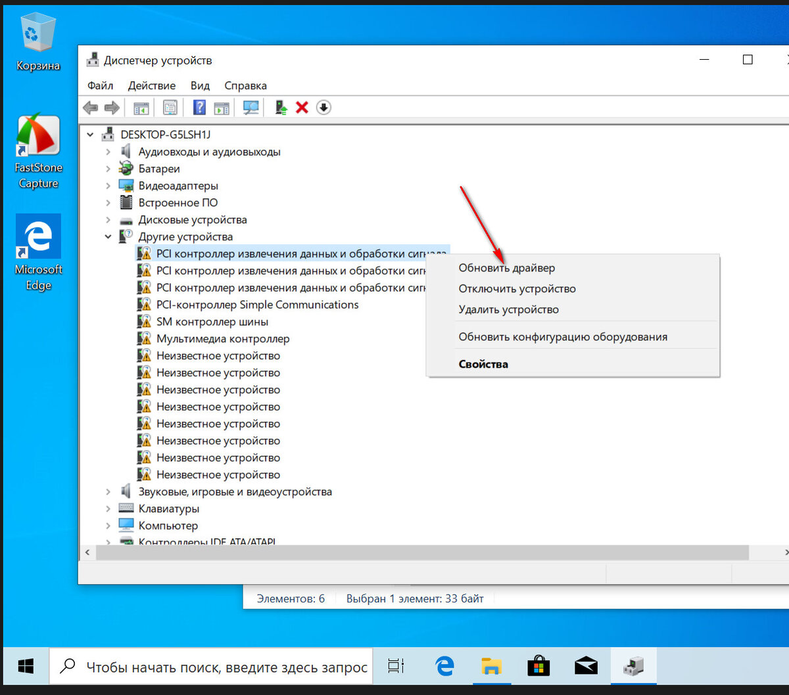
Task: Click the display icon next to Видеоадаптеры
Action: [x=126, y=186]
